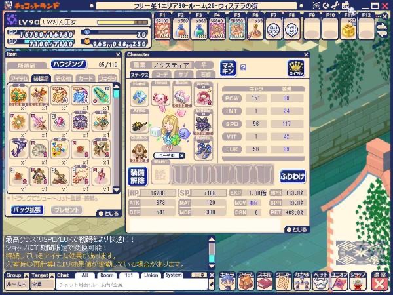
Task: Select the カード inventory sub-tab
Action: pyautogui.click(x=86, y=79)
